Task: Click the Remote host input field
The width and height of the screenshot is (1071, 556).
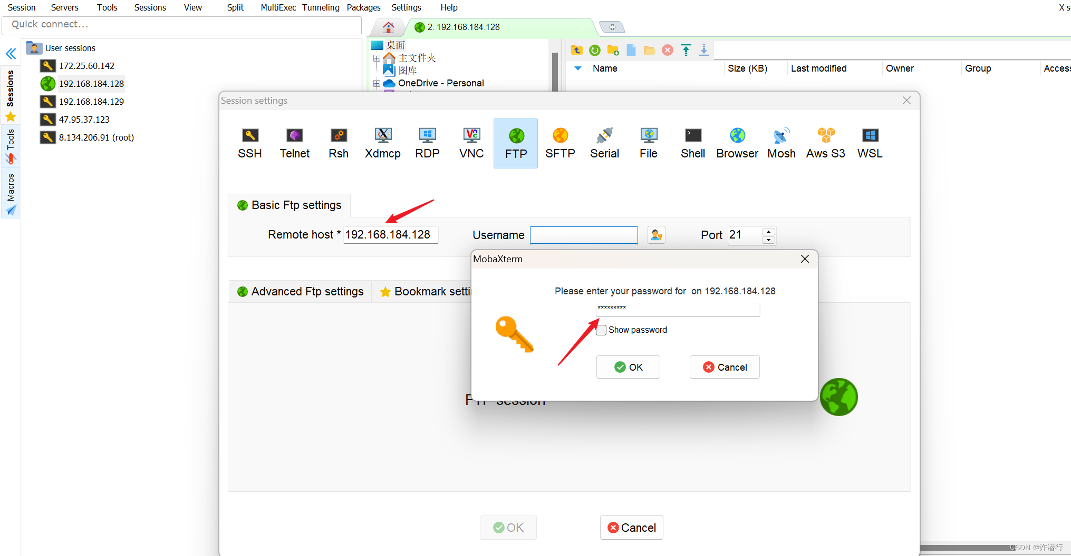Action: point(391,235)
